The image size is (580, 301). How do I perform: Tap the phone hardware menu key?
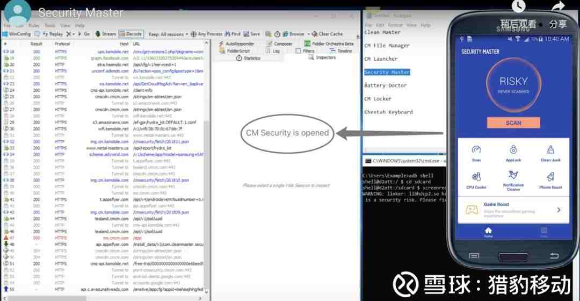pos(474,256)
